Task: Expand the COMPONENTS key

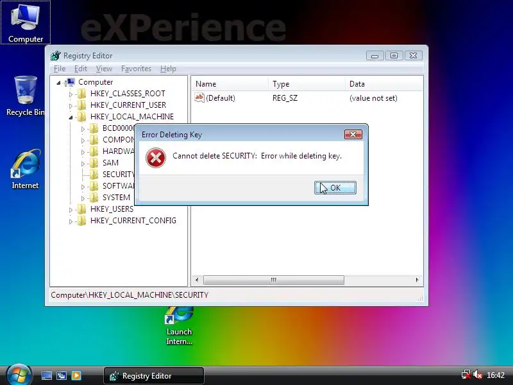Action: pos(83,141)
